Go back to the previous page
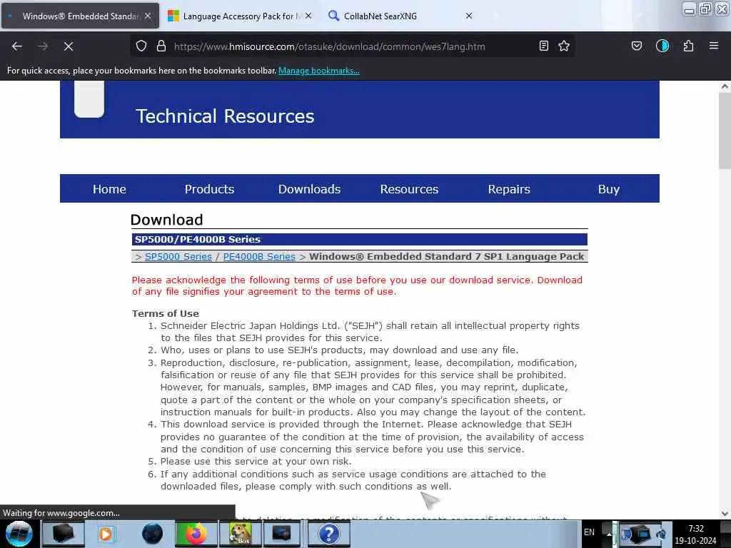The width and height of the screenshot is (731, 548). pos(17,46)
